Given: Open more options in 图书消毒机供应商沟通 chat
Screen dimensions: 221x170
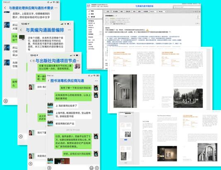Looking at the screenshot, I should [x=96, y=81].
